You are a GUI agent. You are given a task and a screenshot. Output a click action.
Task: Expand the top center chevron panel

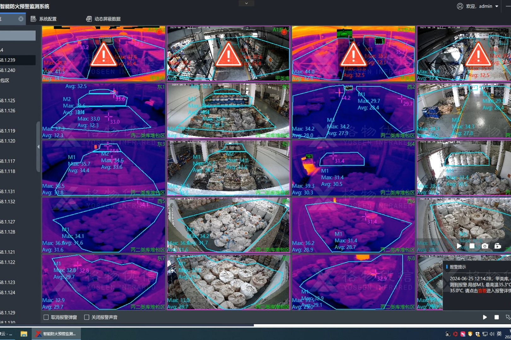[246, 3]
